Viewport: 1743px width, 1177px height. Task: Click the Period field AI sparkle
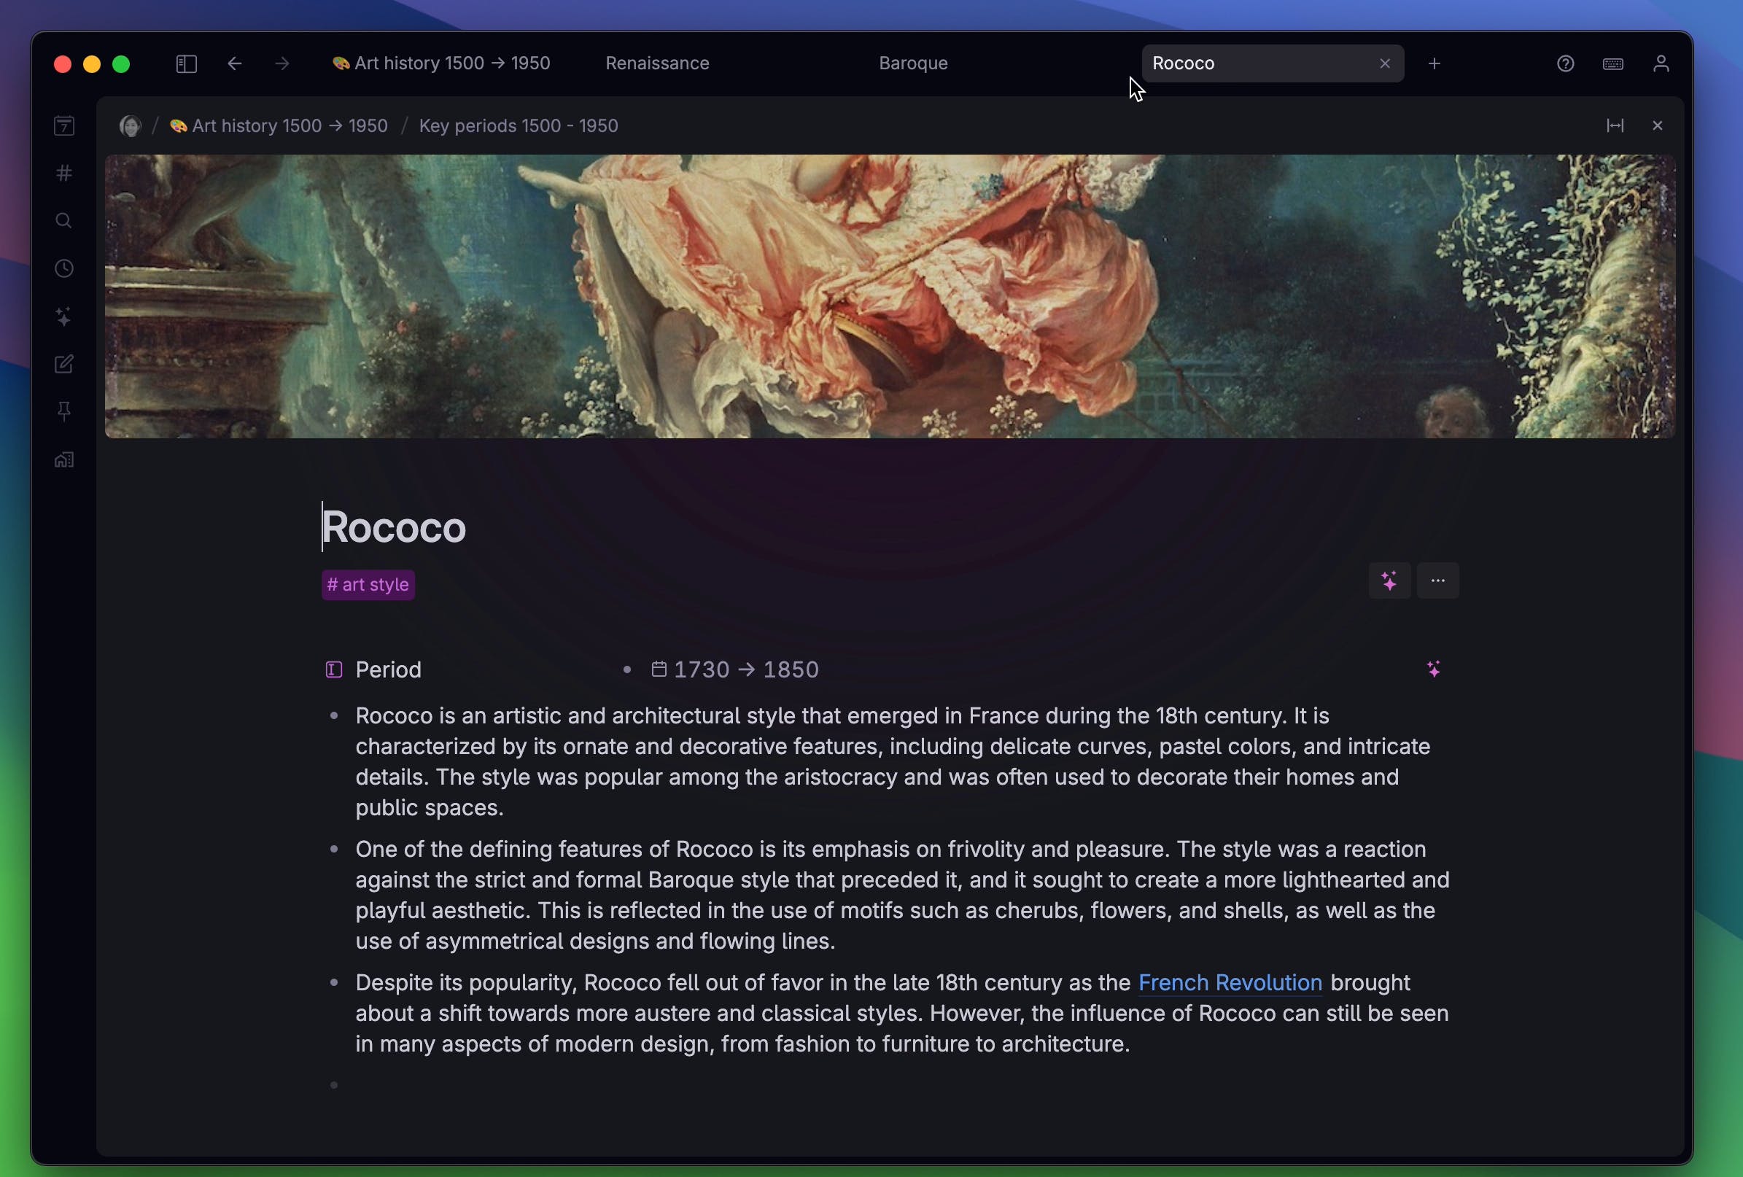pyautogui.click(x=1433, y=669)
